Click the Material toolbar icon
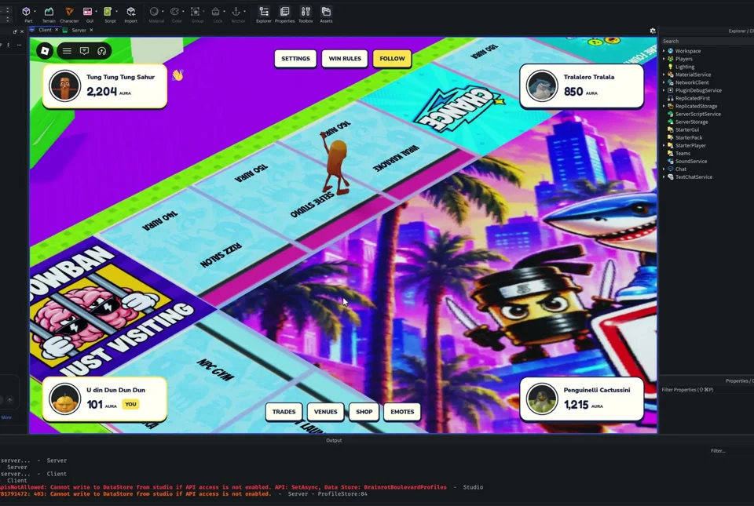The height and width of the screenshot is (506, 754). coord(154,12)
